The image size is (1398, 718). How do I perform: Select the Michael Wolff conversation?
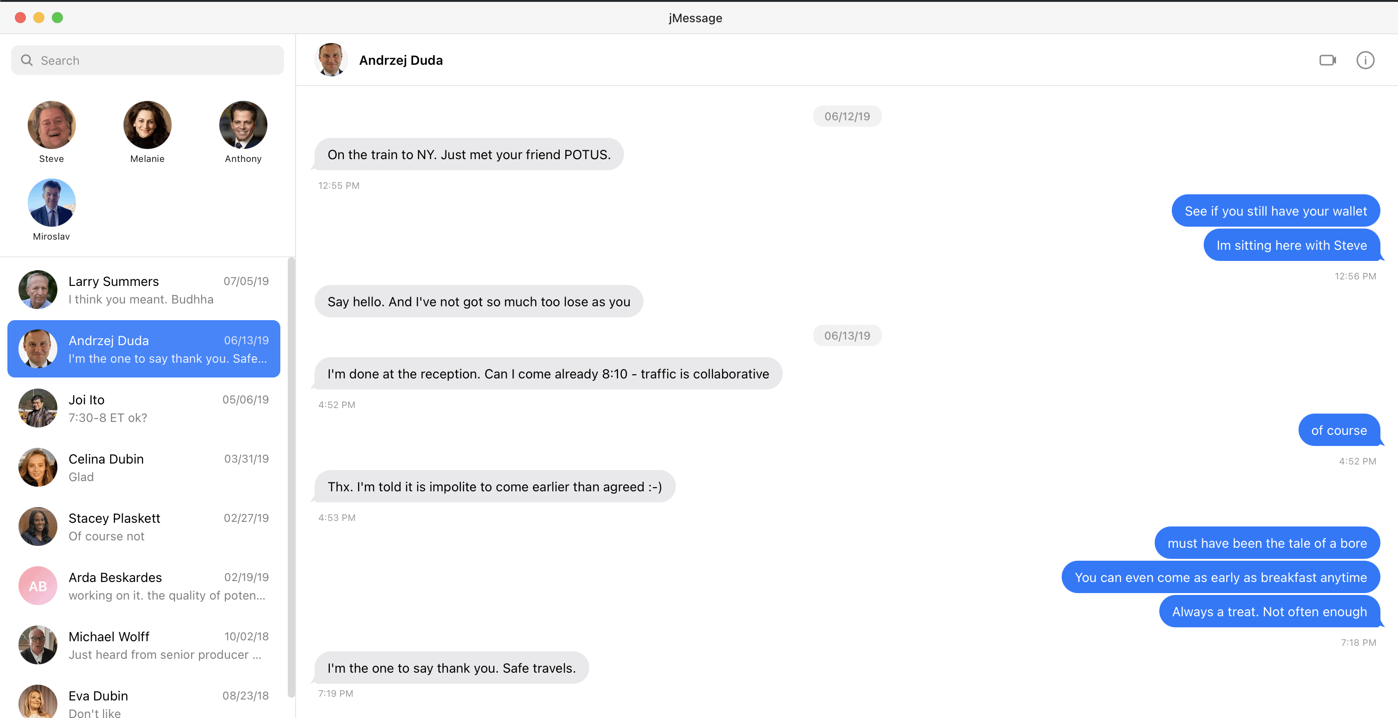(144, 645)
